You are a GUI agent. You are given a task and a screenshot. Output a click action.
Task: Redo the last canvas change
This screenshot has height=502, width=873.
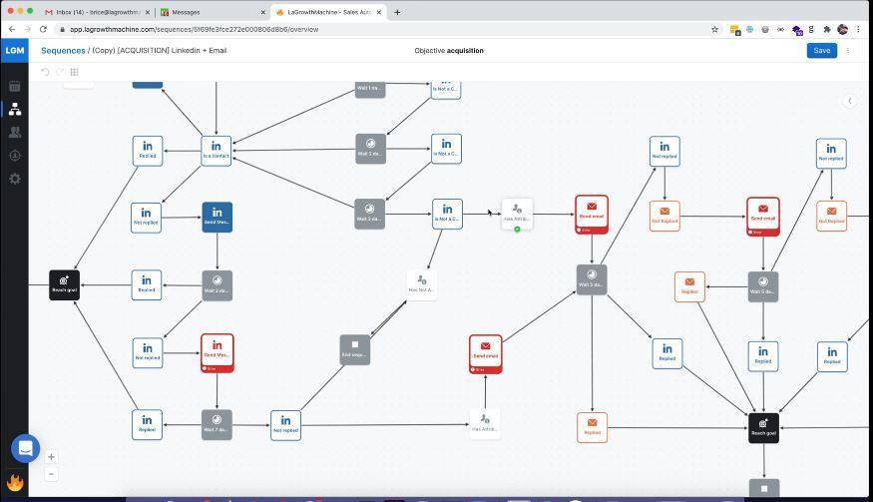tap(60, 71)
